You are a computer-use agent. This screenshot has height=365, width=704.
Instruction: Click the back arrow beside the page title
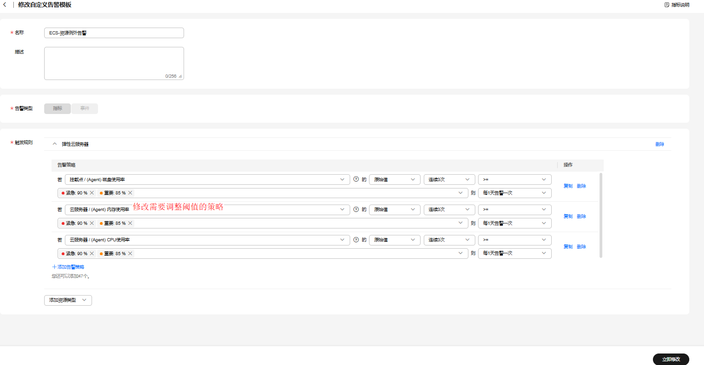(x=5, y=5)
